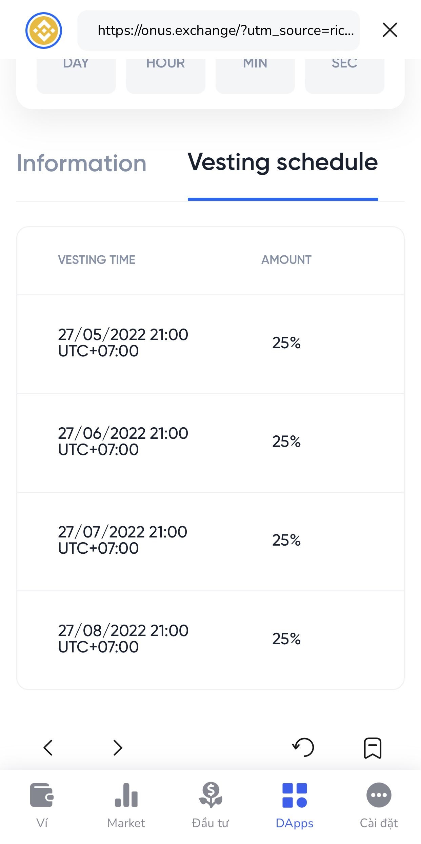The height and width of the screenshot is (844, 421).
Task: Open the Market section
Action: click(x=126, y=804)
